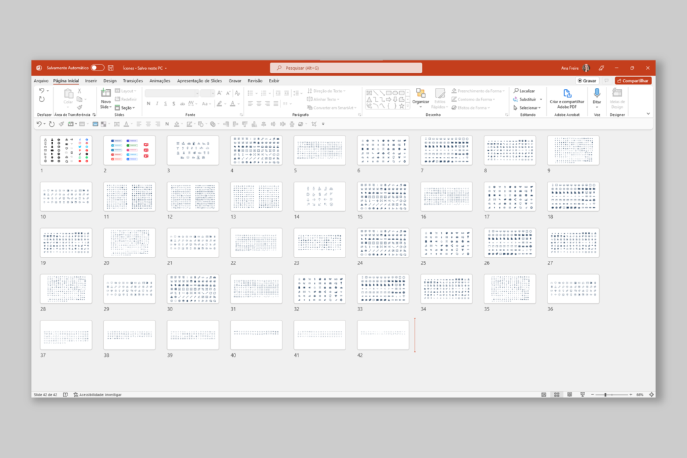The height and width of the screenshot is (458, 687).
Task: Switch to the Design tab
Action: click(x=110, y=80)
